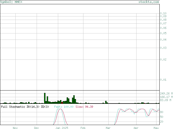Click the May date axis label
This screenshot has width=174, height=129.
pos(156,128)
